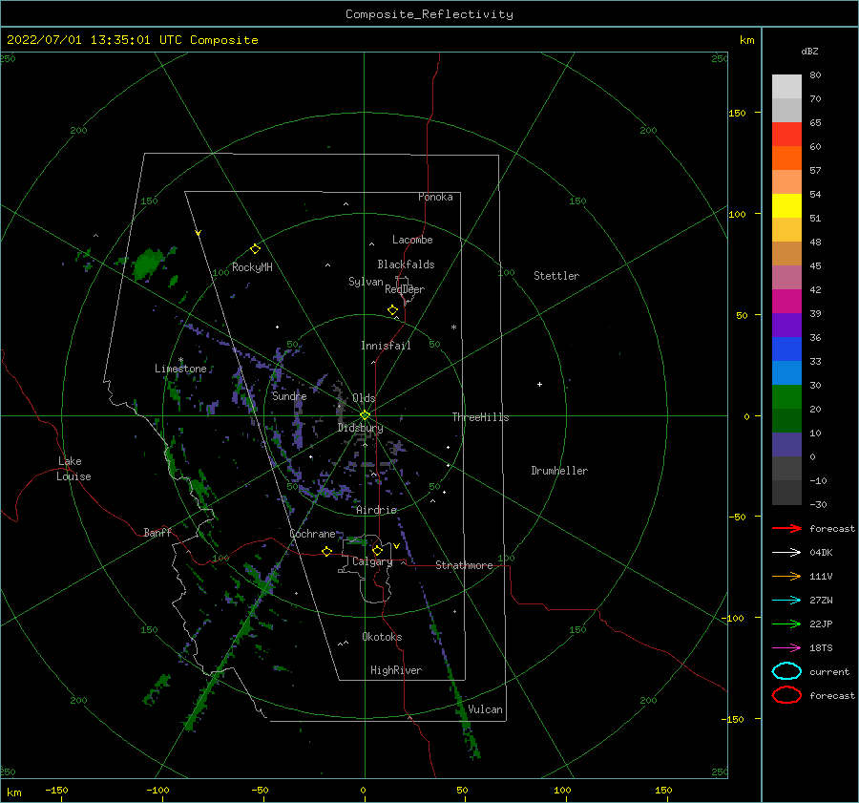The height and width of the screenshot is (803, 859).
Task: Click the yellow diamond marker beside RockyMH
Action: pos(255,249)
